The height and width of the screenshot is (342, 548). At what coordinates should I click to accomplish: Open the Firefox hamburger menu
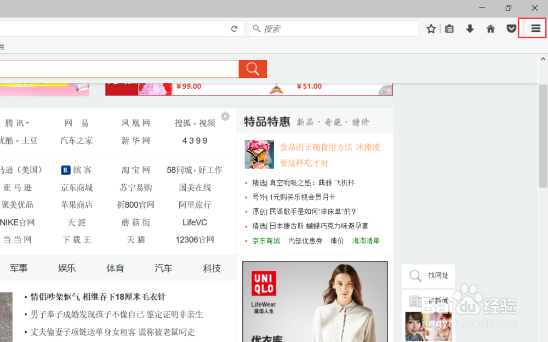(x=535, y=29)
